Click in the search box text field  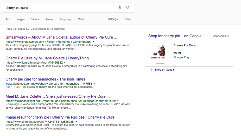click(x=60, y=8)
